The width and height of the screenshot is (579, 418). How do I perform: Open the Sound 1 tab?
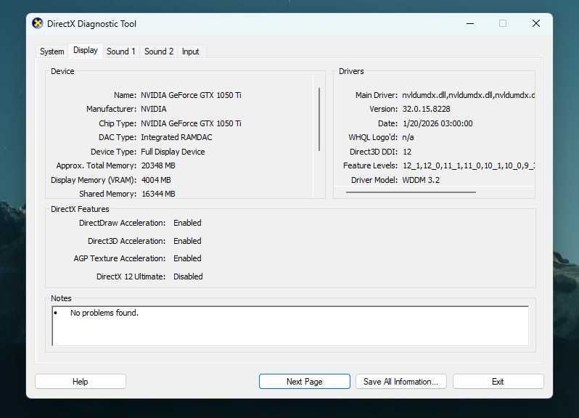[120, 52]
